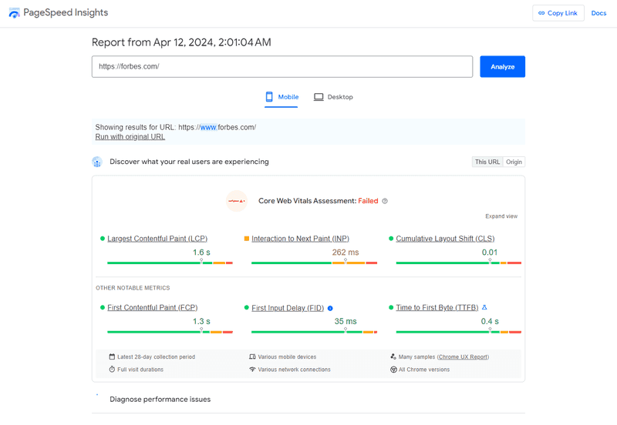The width and height of the screenshot is (617, 425).
Task: Toggle to This URL data view
Action: pos(487,162)
